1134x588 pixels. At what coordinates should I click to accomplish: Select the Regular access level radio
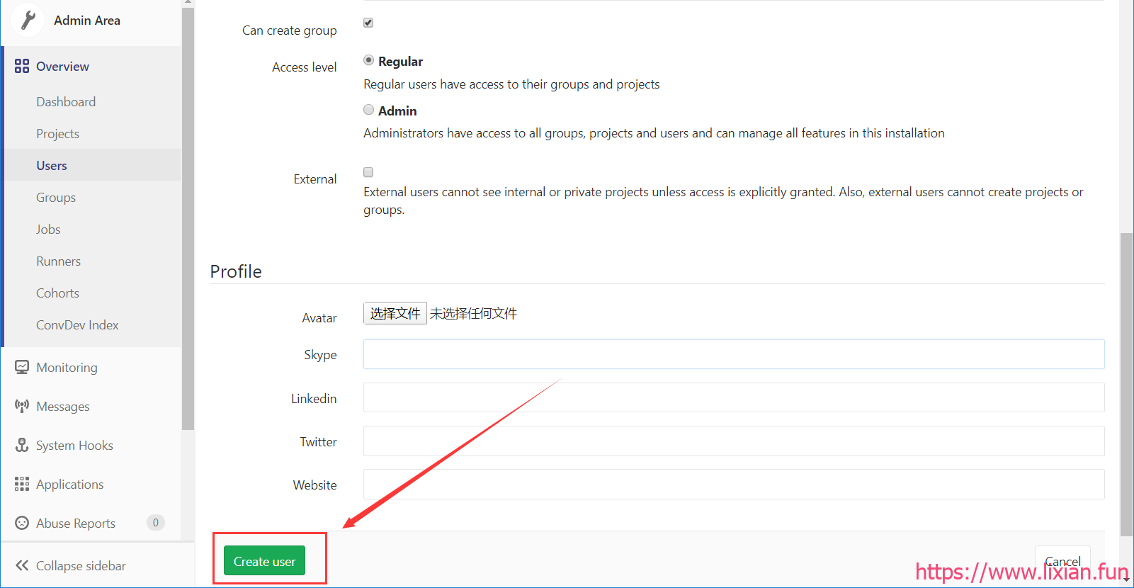(x=368, y=60)
